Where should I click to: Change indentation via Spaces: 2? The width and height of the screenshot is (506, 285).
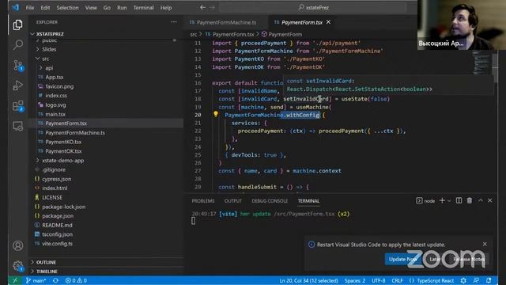355,280
